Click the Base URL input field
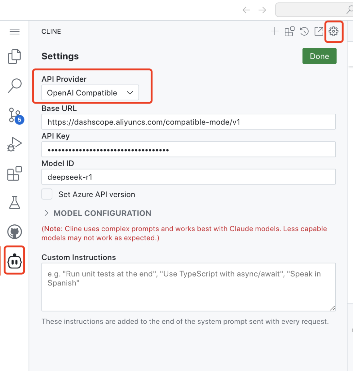 pyautogui.click(x=189, y=122)
